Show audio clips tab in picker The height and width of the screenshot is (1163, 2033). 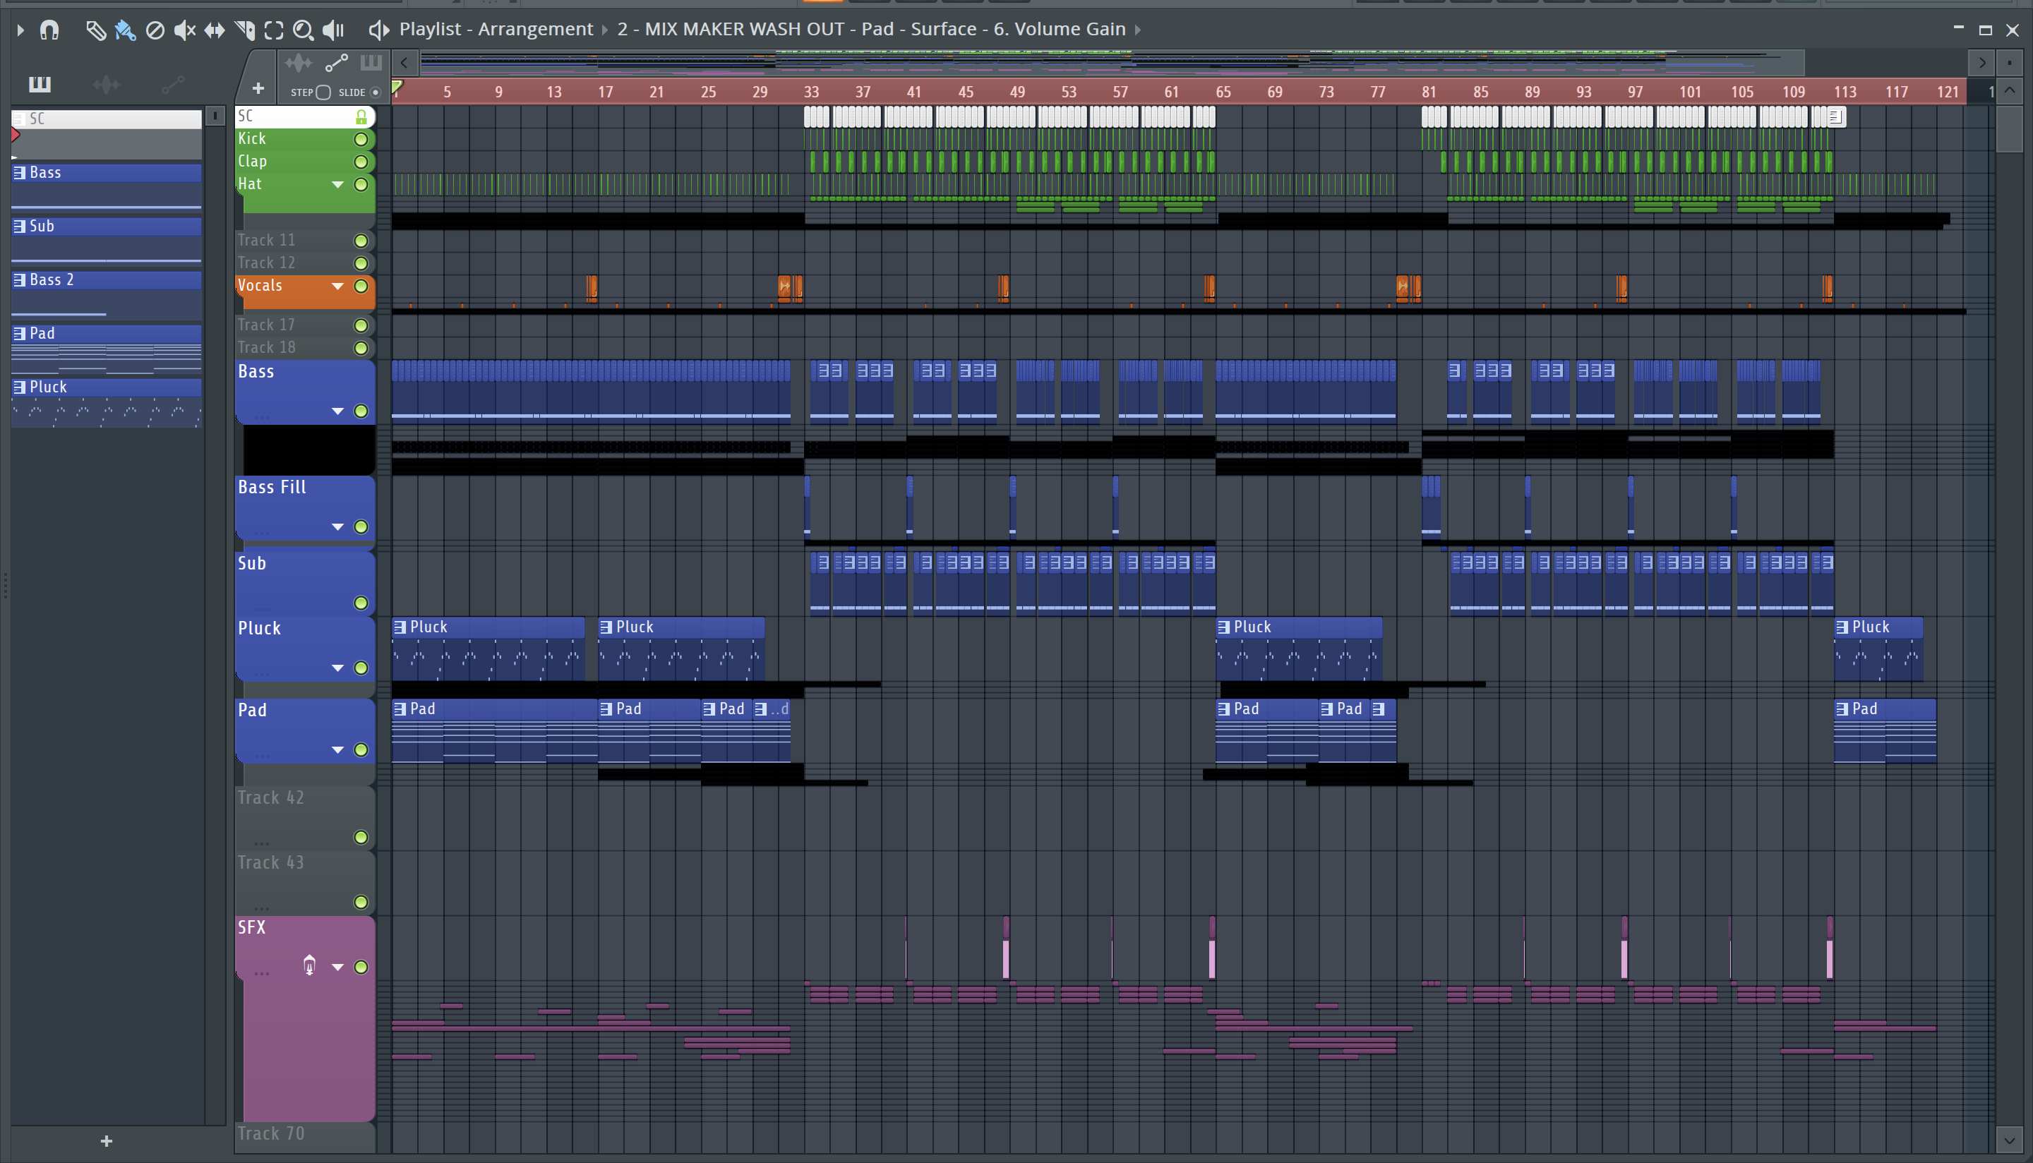coord(107,84)
